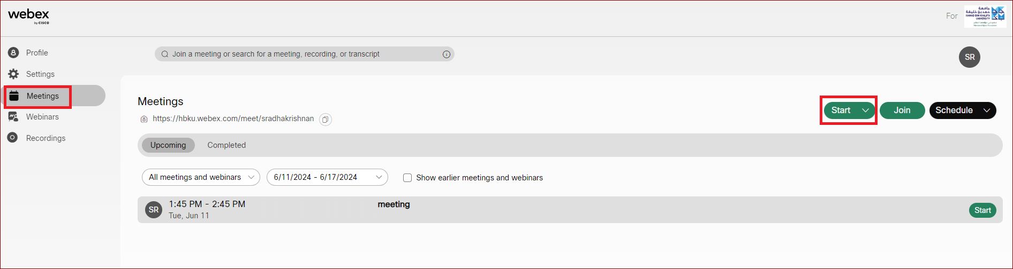Open the 6/11/2024 - 6/17/2024 date range picker

click(327, 177)
